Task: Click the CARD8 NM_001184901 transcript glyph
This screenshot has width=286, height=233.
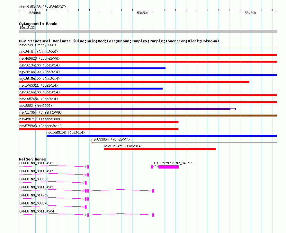Action: 54,175
